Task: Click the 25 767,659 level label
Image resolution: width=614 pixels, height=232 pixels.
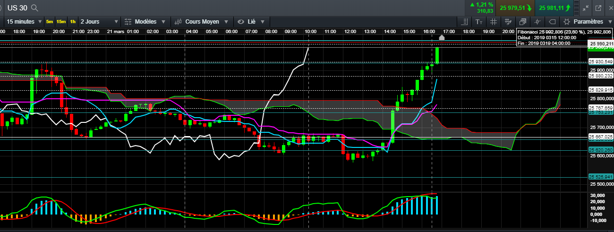Action: click(600, 108)
